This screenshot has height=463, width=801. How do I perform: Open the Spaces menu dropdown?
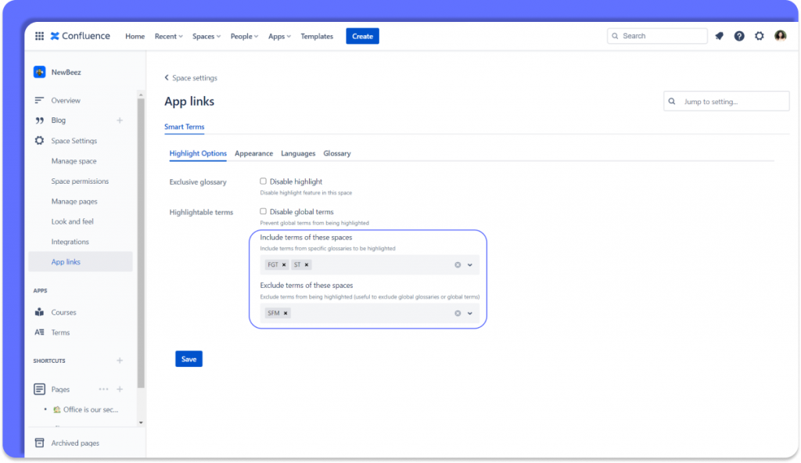206,35
